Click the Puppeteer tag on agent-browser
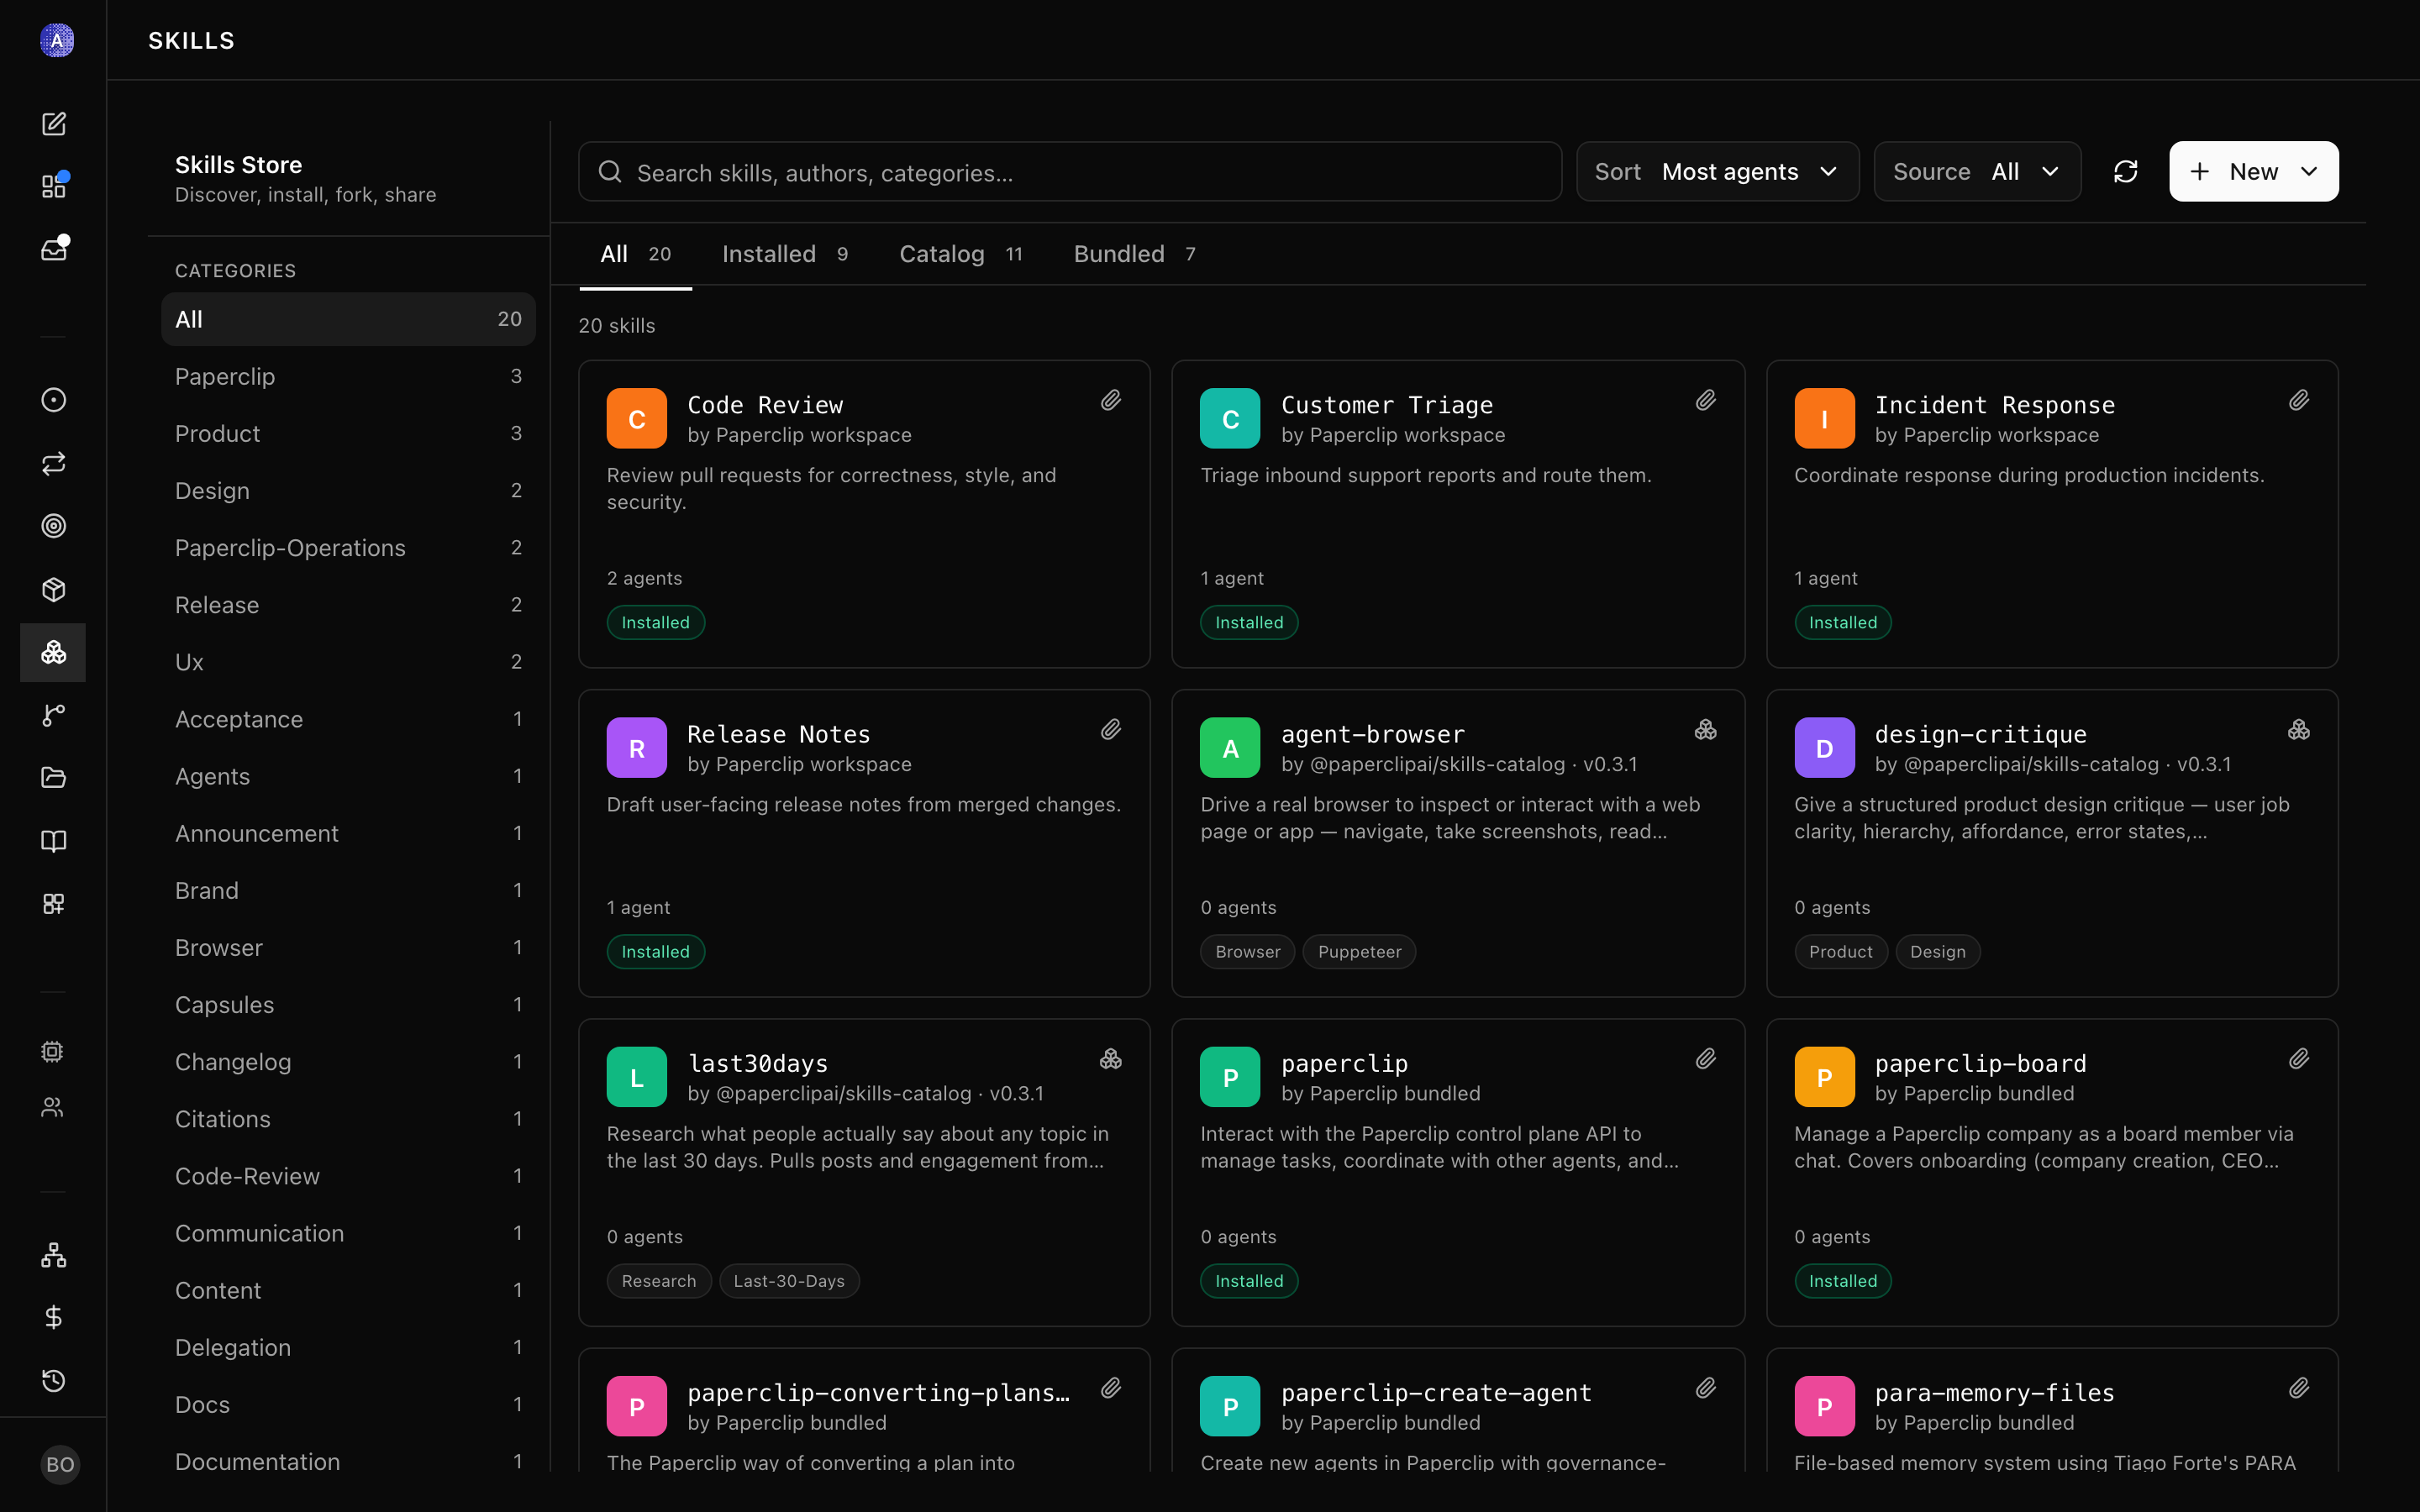 (x=1359, y=951)
